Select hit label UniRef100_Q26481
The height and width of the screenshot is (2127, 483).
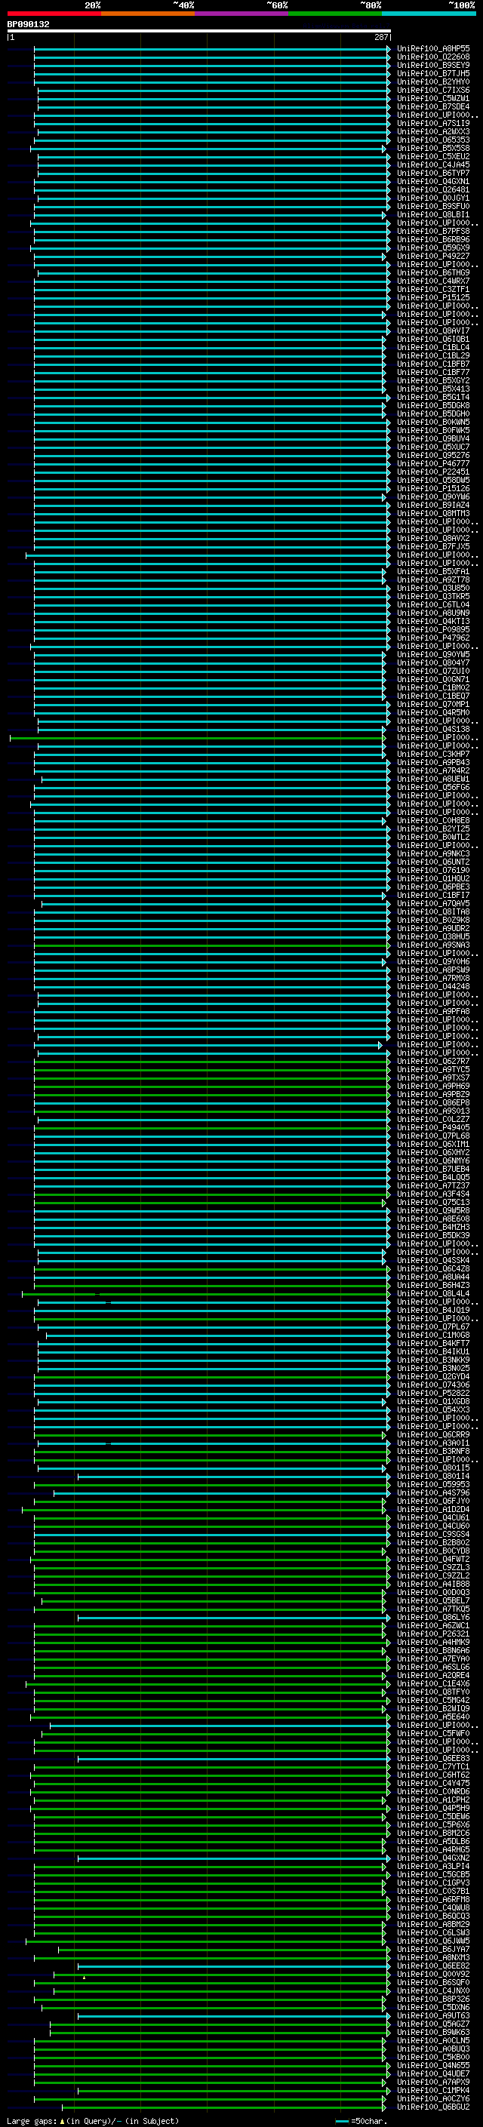coord(433,190)
